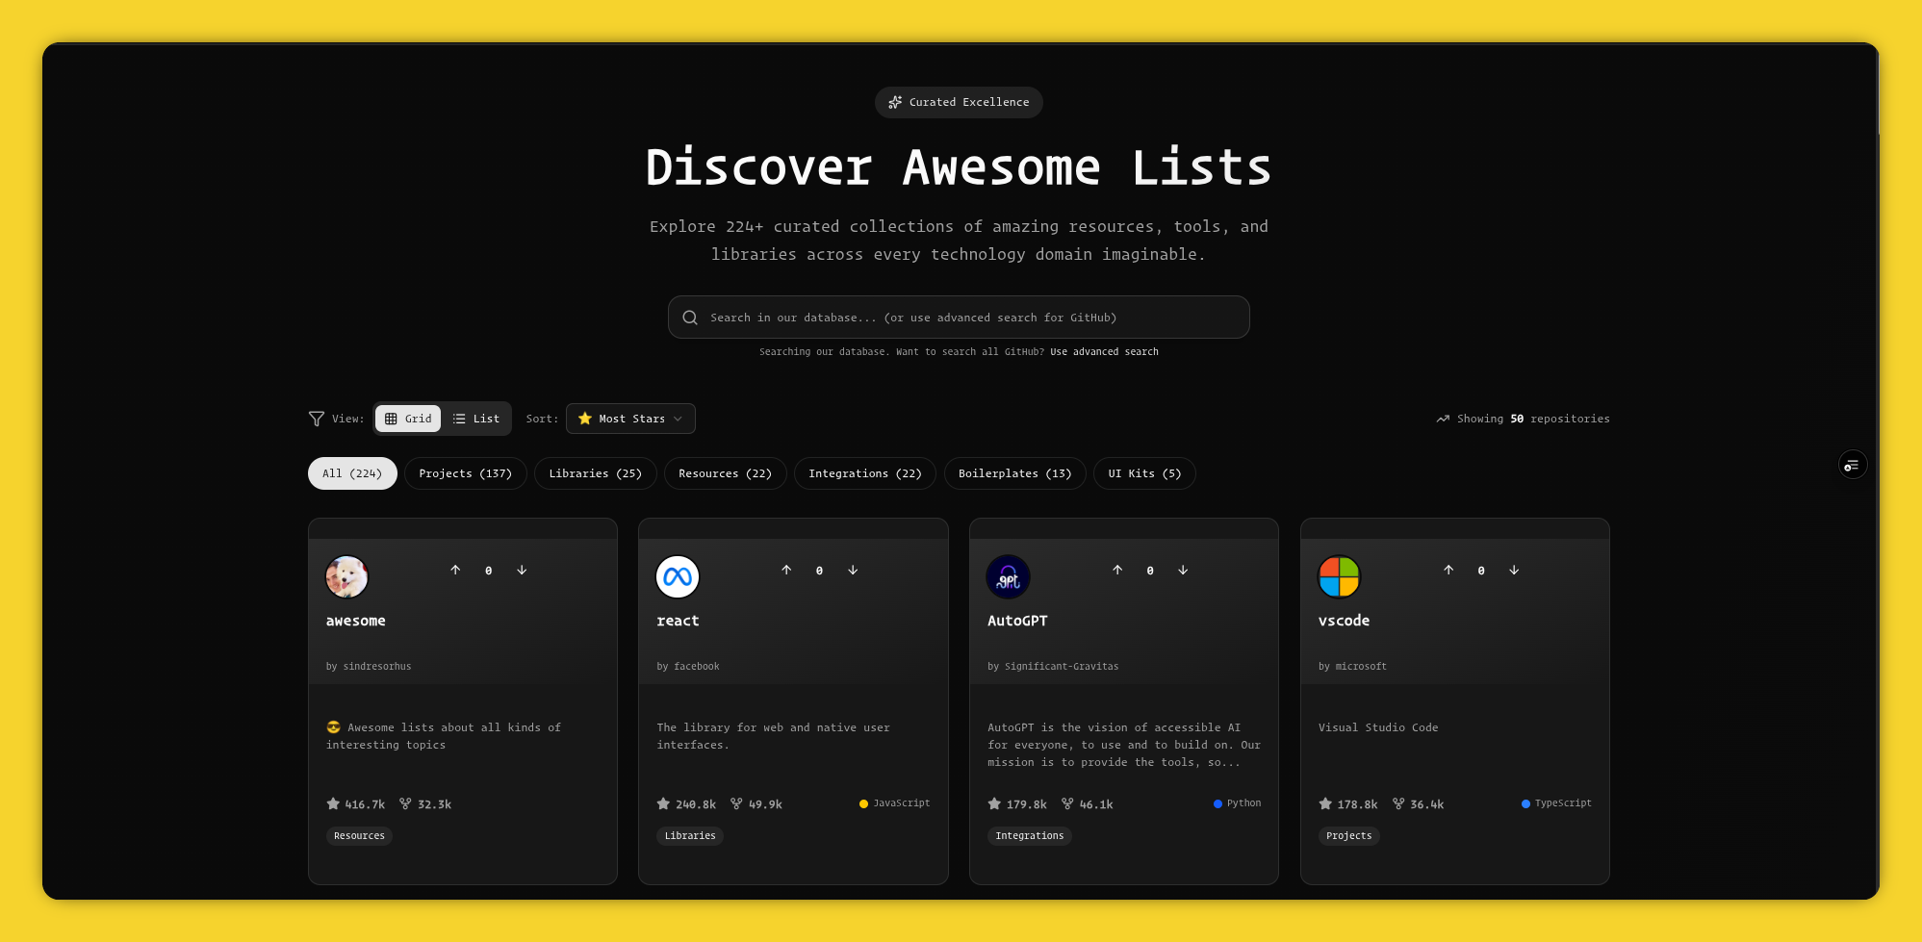Viewport: 1922px width, 942px height.
Task: Click the 'Discover Awesome Lists' heading
Action: pos(959,167)
